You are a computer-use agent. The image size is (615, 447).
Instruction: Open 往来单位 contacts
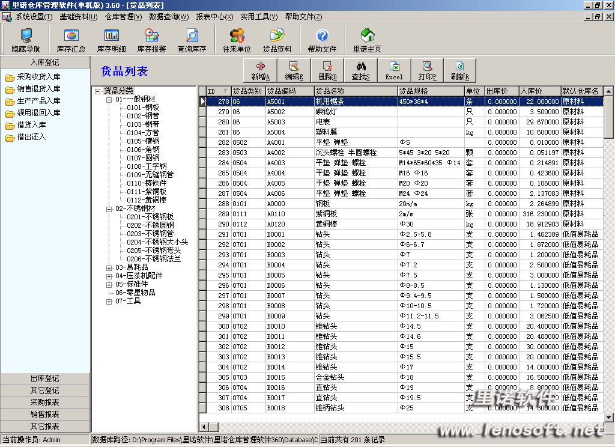(237, 40)
